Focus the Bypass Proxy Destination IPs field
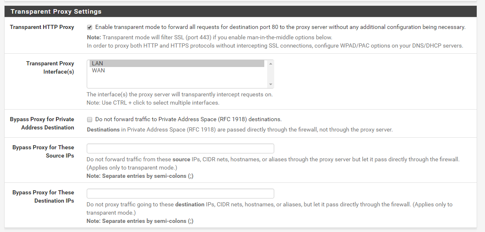485x232 pixels. (x=180, y=194)
